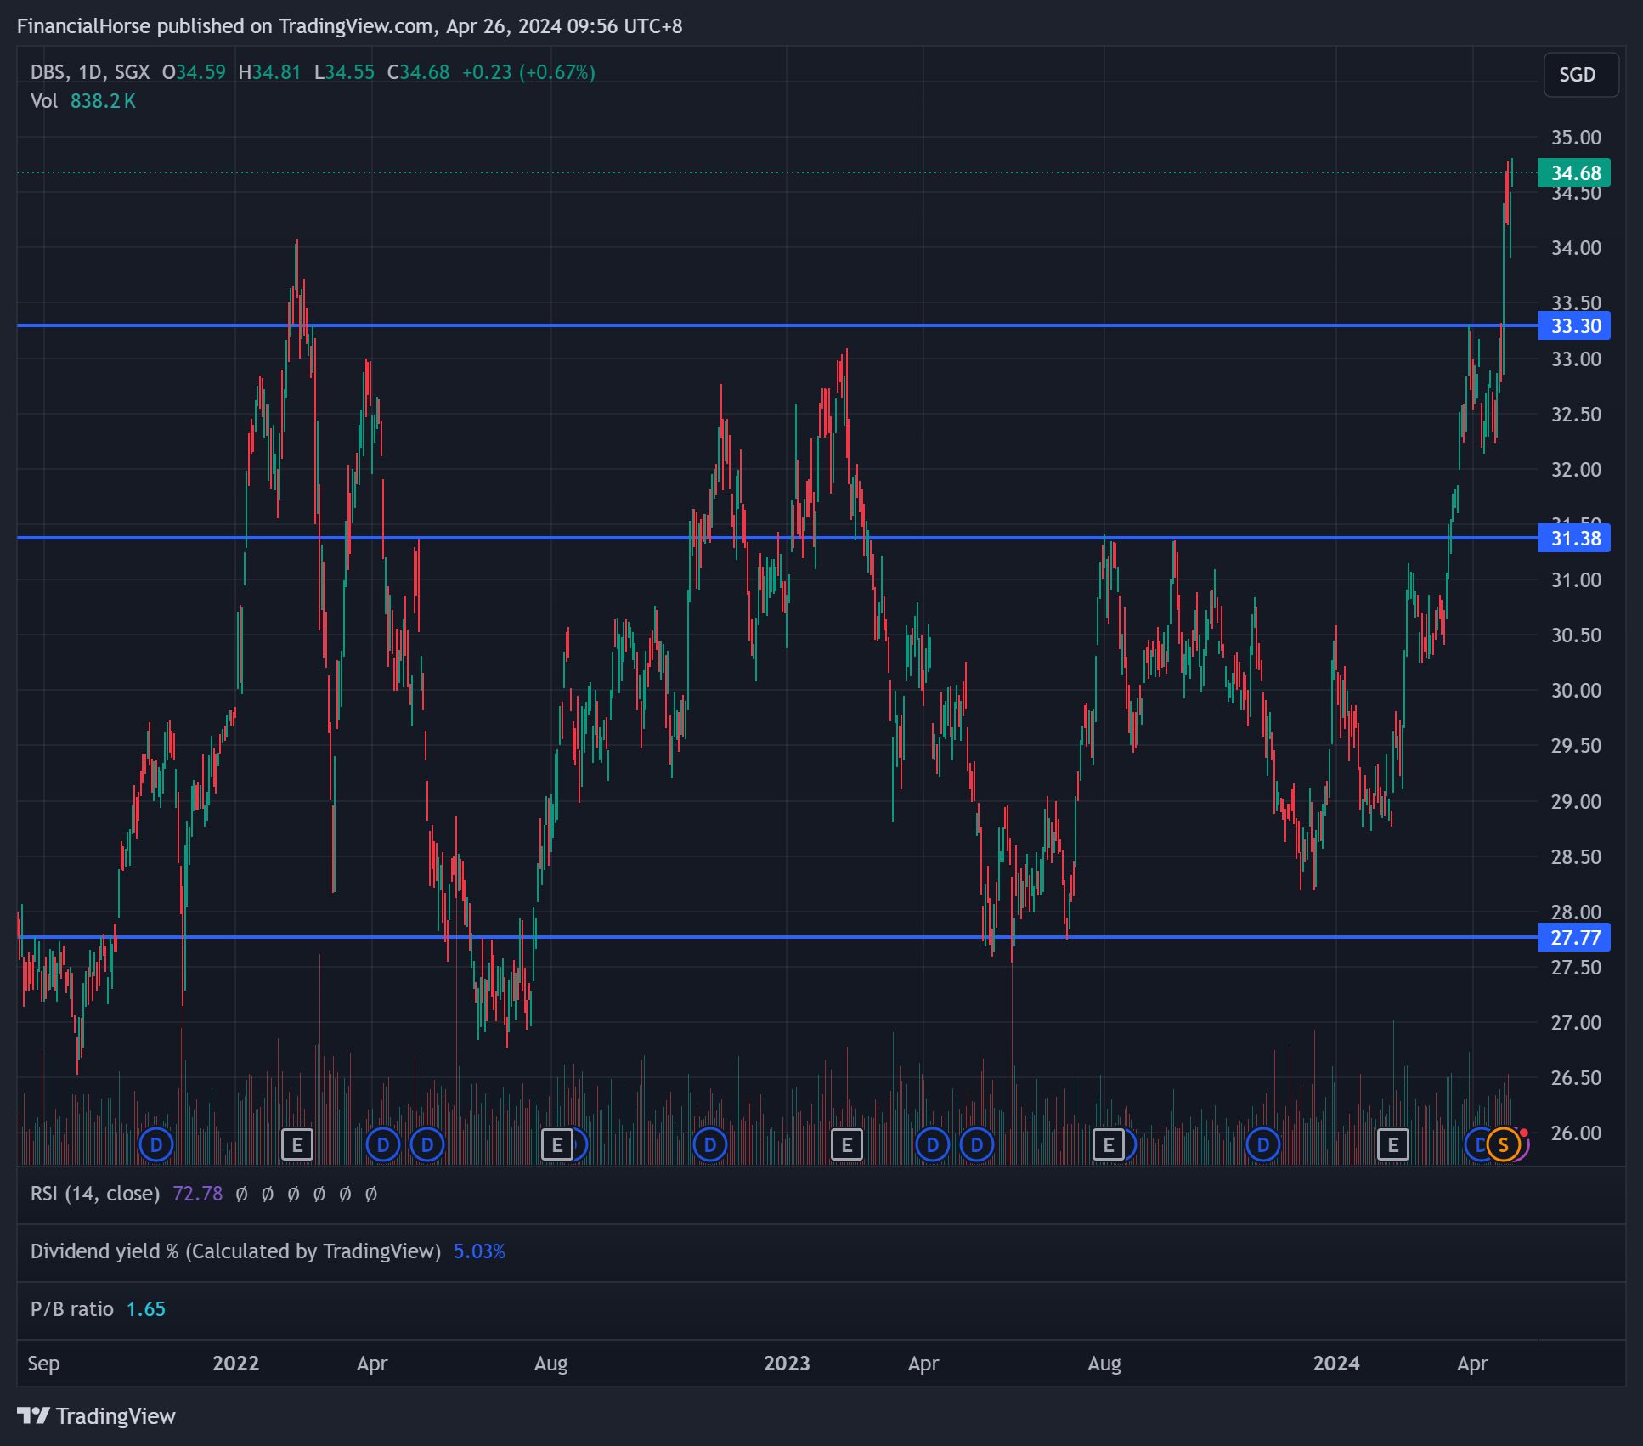1643x1446 pixels.
Task: Click the orange S split marker
Action: tap(1504, 1144)
